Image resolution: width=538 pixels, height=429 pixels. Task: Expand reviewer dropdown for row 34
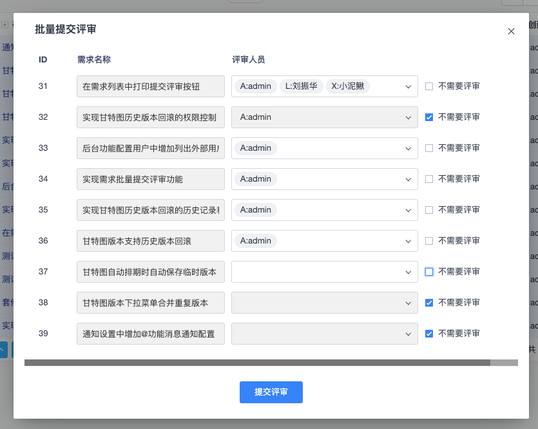pos(408,179)
